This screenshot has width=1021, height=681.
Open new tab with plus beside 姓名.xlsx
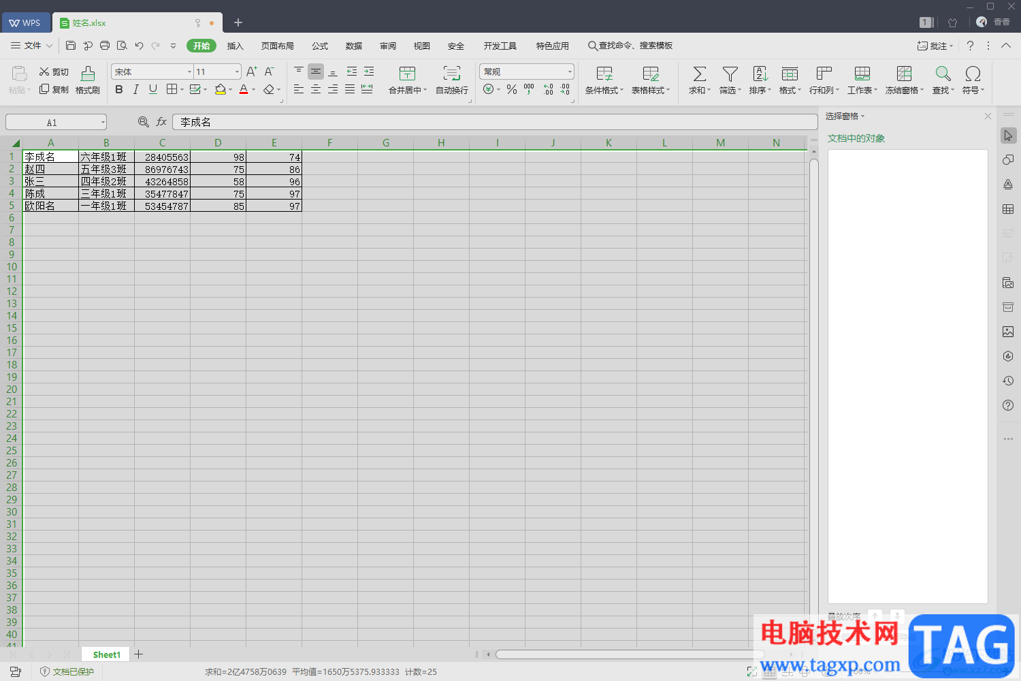point(238,22)
